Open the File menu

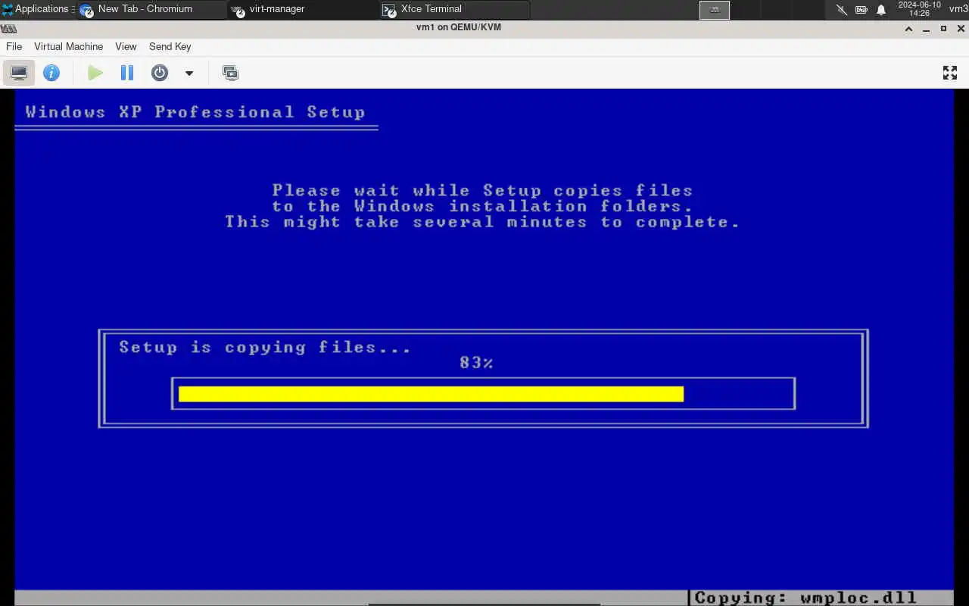tap(14, 46)
